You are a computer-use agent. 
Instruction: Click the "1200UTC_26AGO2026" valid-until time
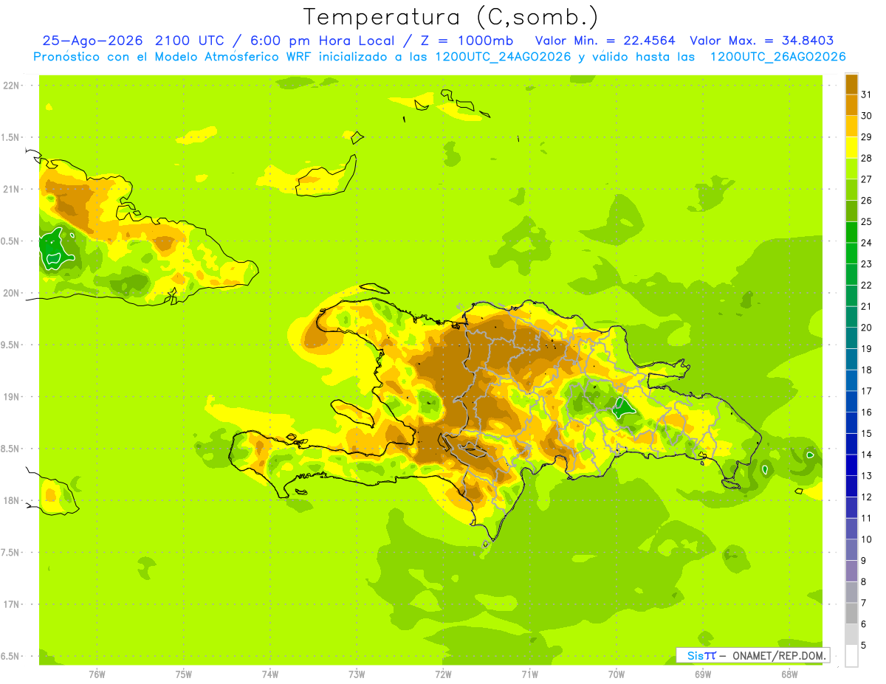tap(777, 57)
